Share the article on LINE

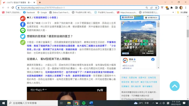point(23,30)
